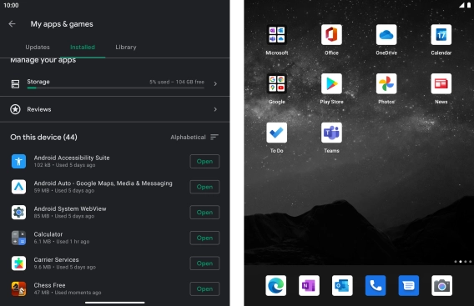This screenshot has width=474, height=306.
Task: Launch the Office app
Action: pyautogui.click(x=331, y=35)
